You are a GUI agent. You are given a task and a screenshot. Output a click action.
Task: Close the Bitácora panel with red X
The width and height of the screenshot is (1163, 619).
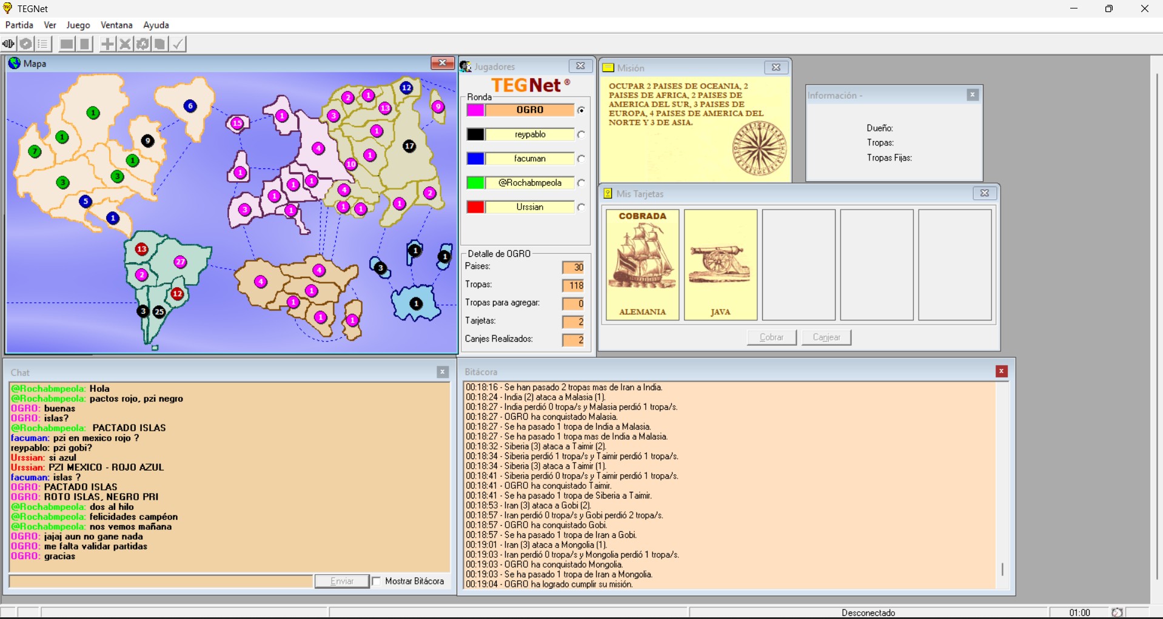(1001, 371)
